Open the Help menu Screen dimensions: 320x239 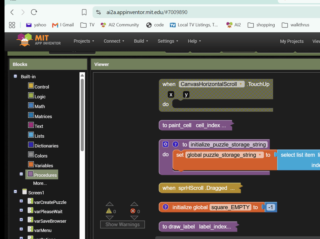tap(194, 41)
